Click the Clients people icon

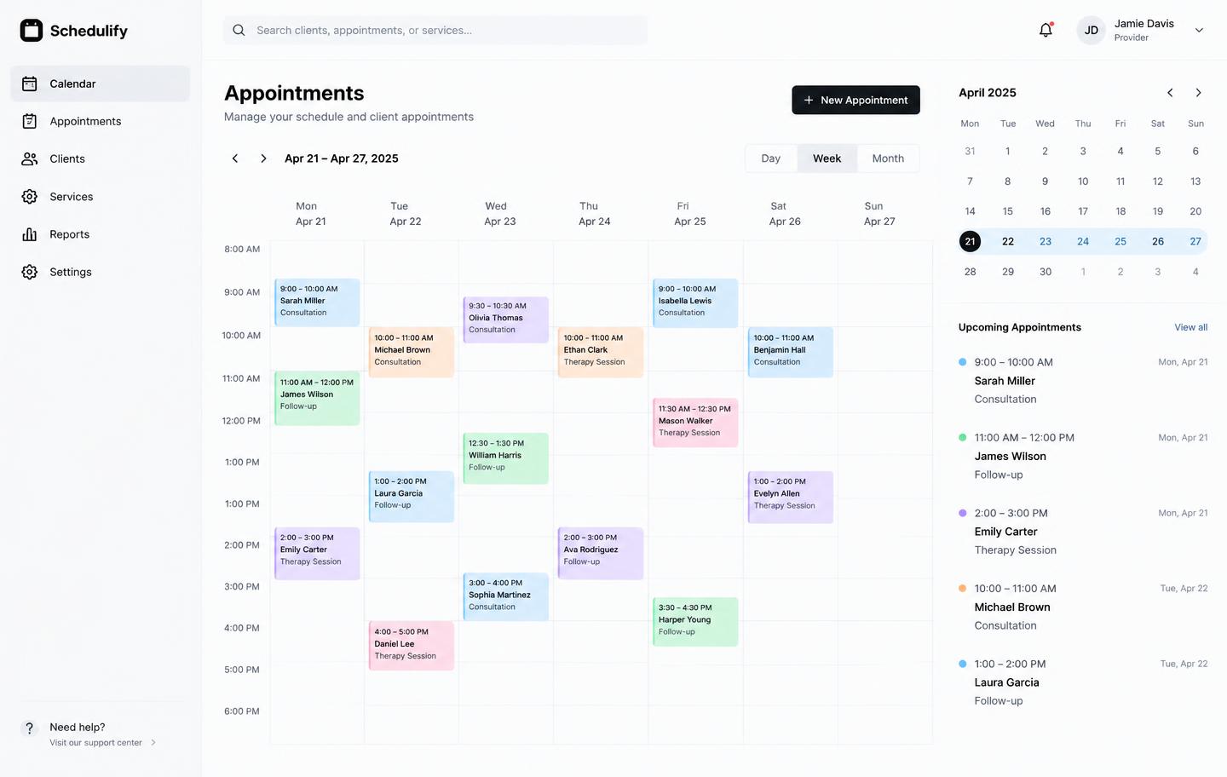pyautogui.click(x=30, y=158)
